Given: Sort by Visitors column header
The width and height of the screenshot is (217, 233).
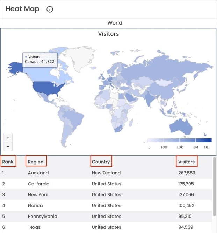Looking at the screenshot, I should (x=187, y=162).
